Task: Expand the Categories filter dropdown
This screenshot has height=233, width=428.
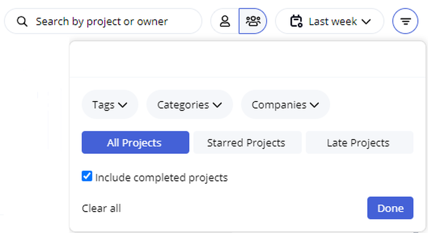Action: pos(183,105)
